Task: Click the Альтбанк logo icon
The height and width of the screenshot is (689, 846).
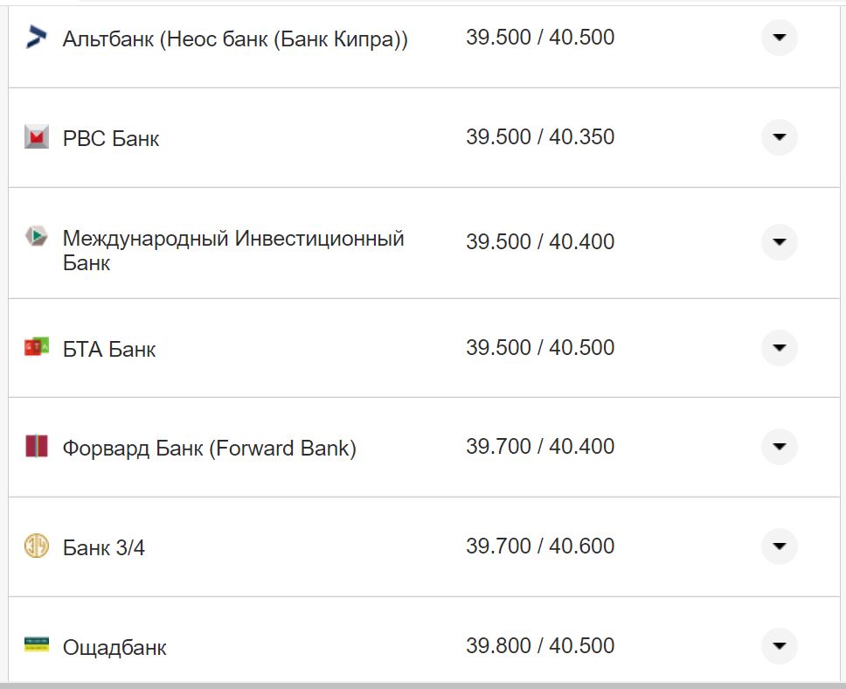Action: click(x=36, y=38)
